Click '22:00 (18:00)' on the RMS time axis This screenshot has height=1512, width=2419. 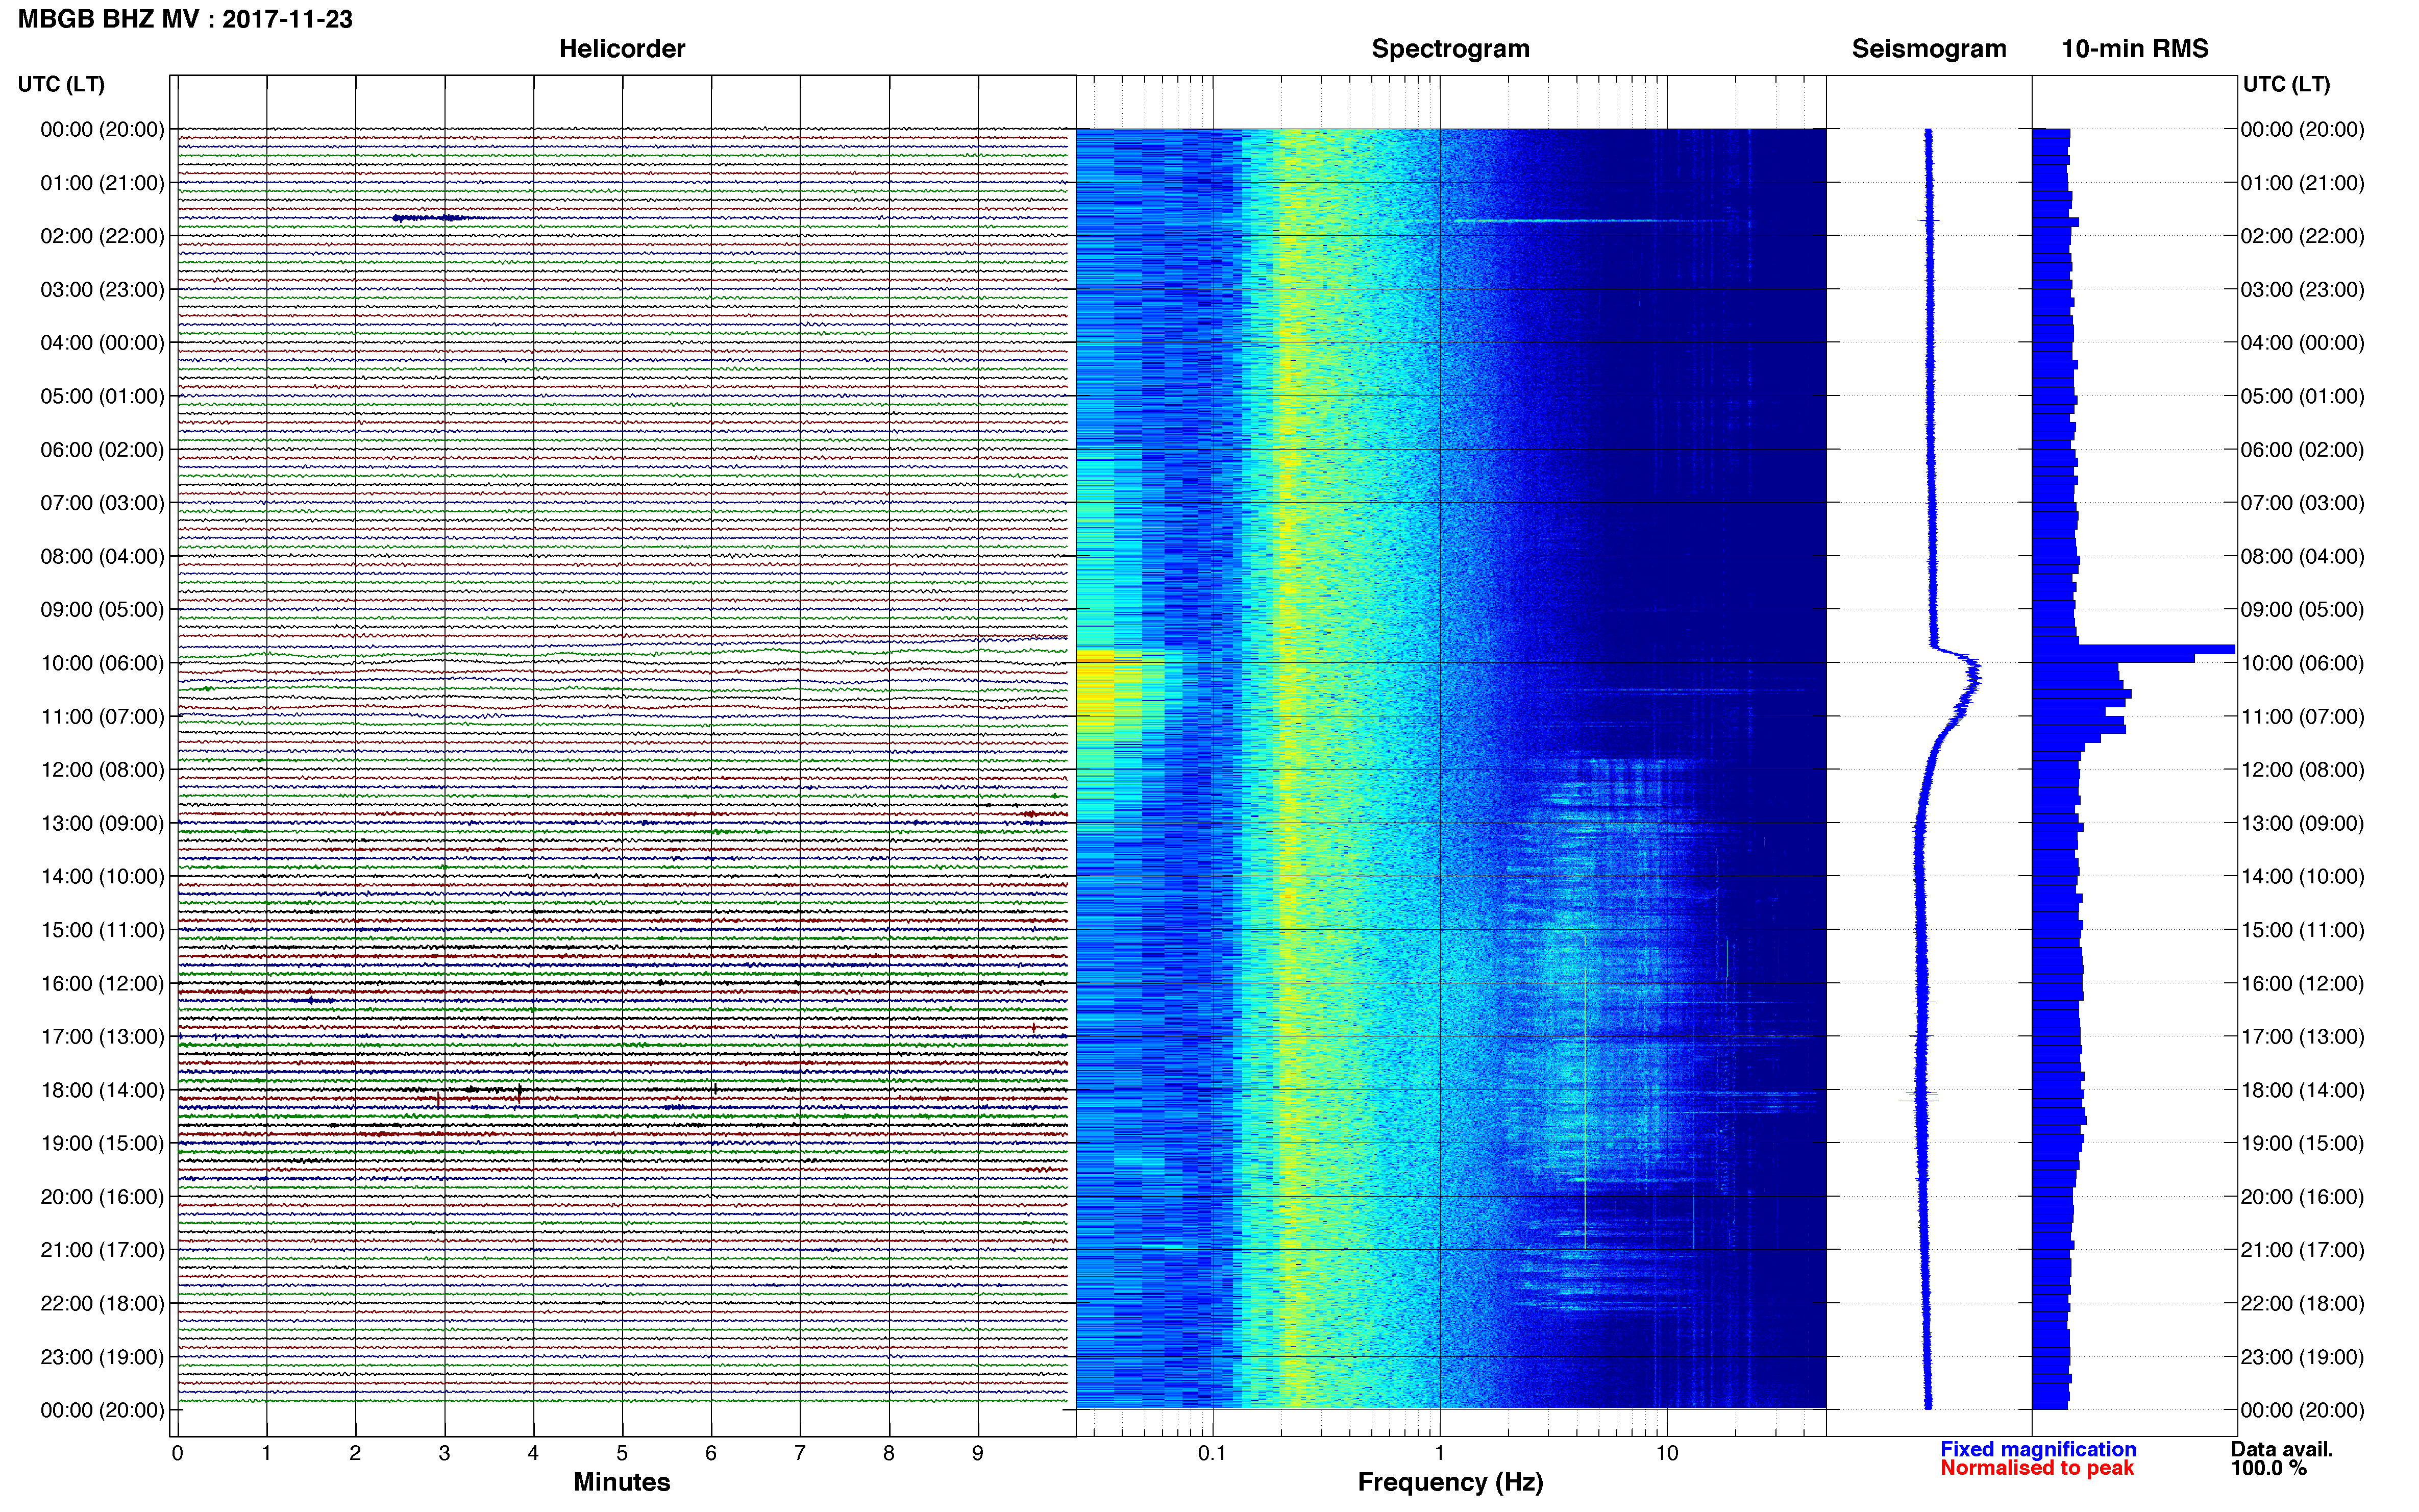[2302, 1304]
